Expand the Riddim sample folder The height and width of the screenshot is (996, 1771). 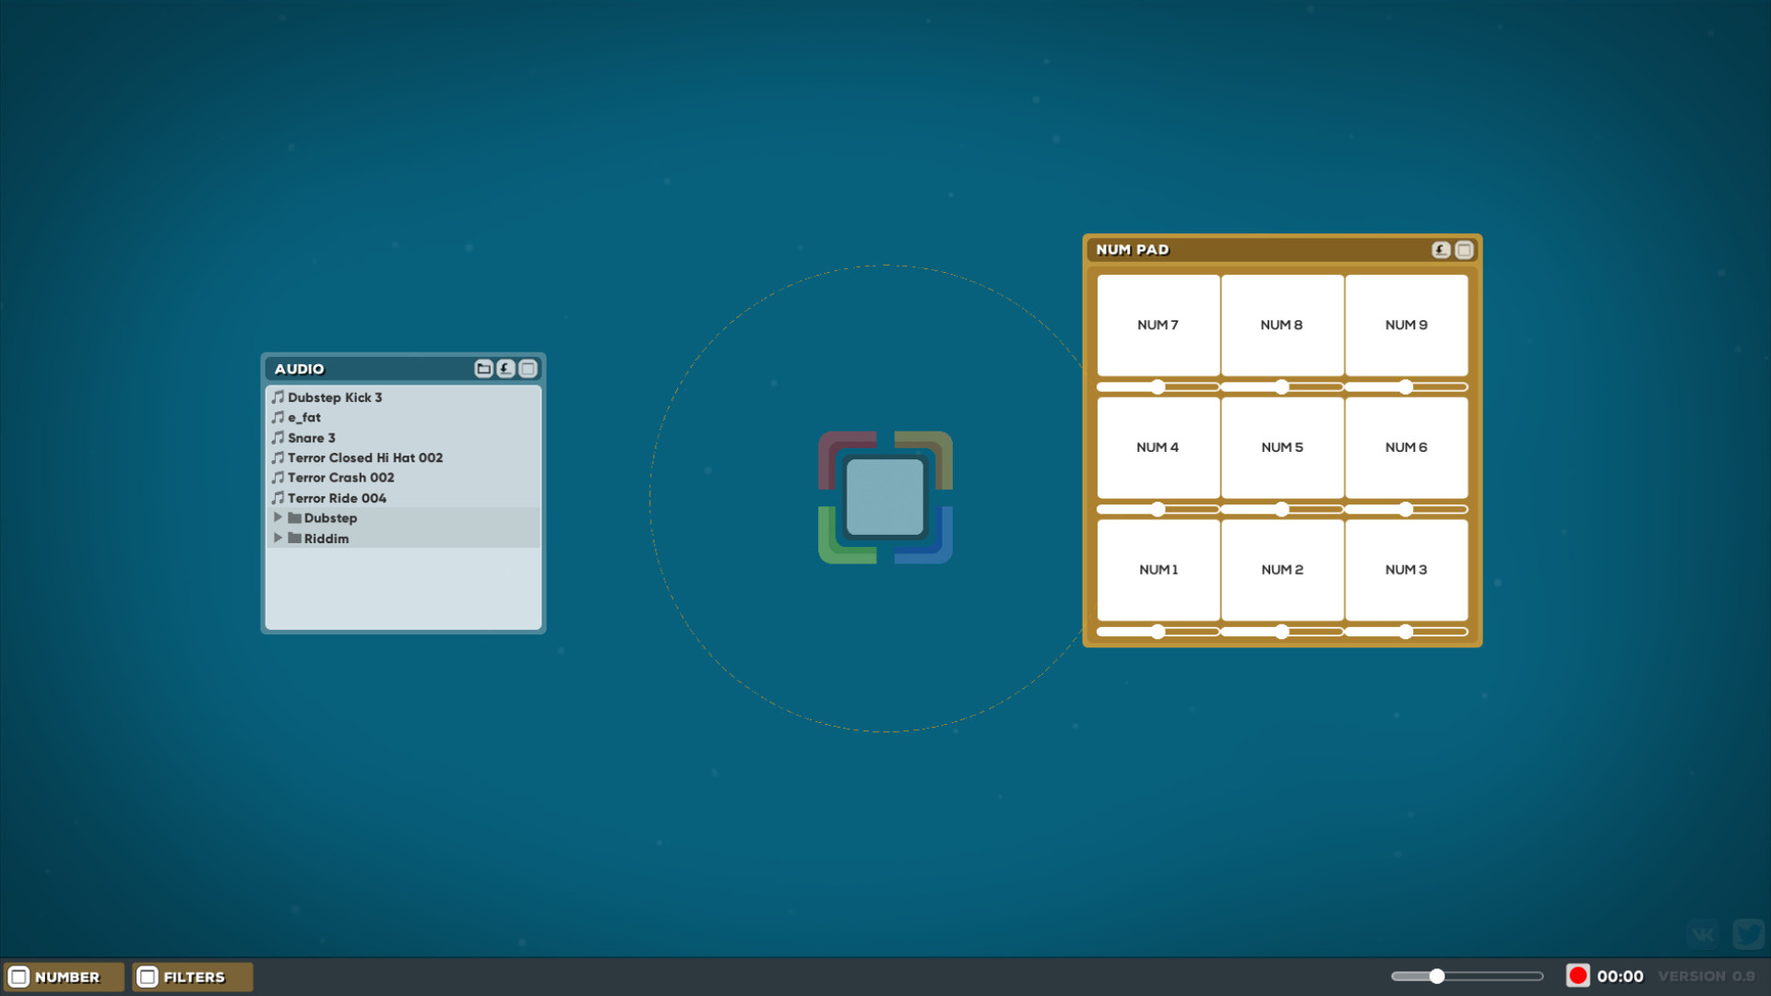pos(279,538)
